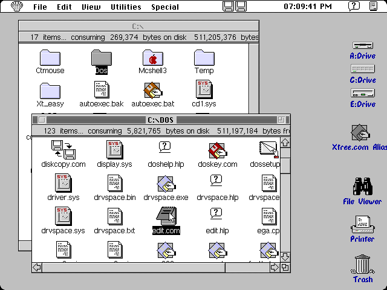Click the computer icon in menu bar
The height and width of the screenshot is (290, 387).
(374, 6)
